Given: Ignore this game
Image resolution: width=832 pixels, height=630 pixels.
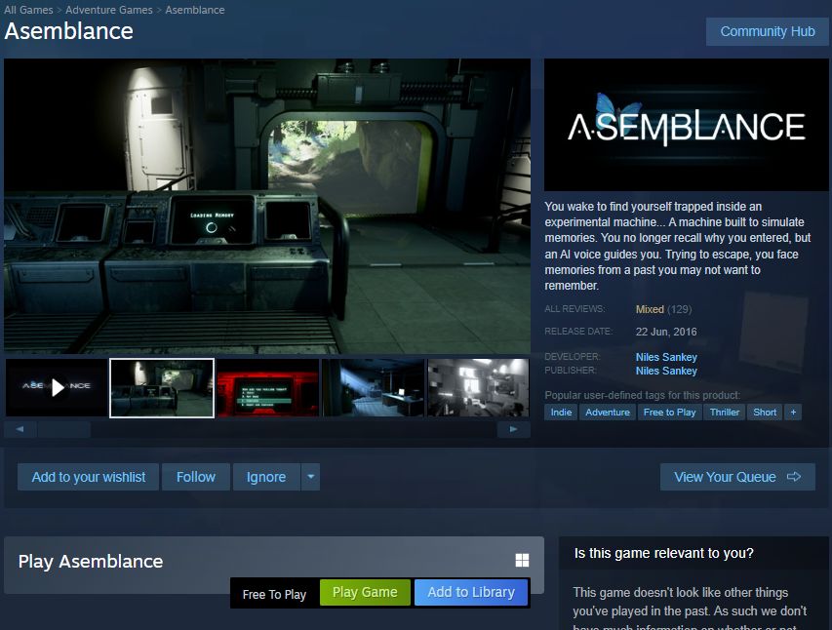Looking at the screenshot, I should 266,477.
